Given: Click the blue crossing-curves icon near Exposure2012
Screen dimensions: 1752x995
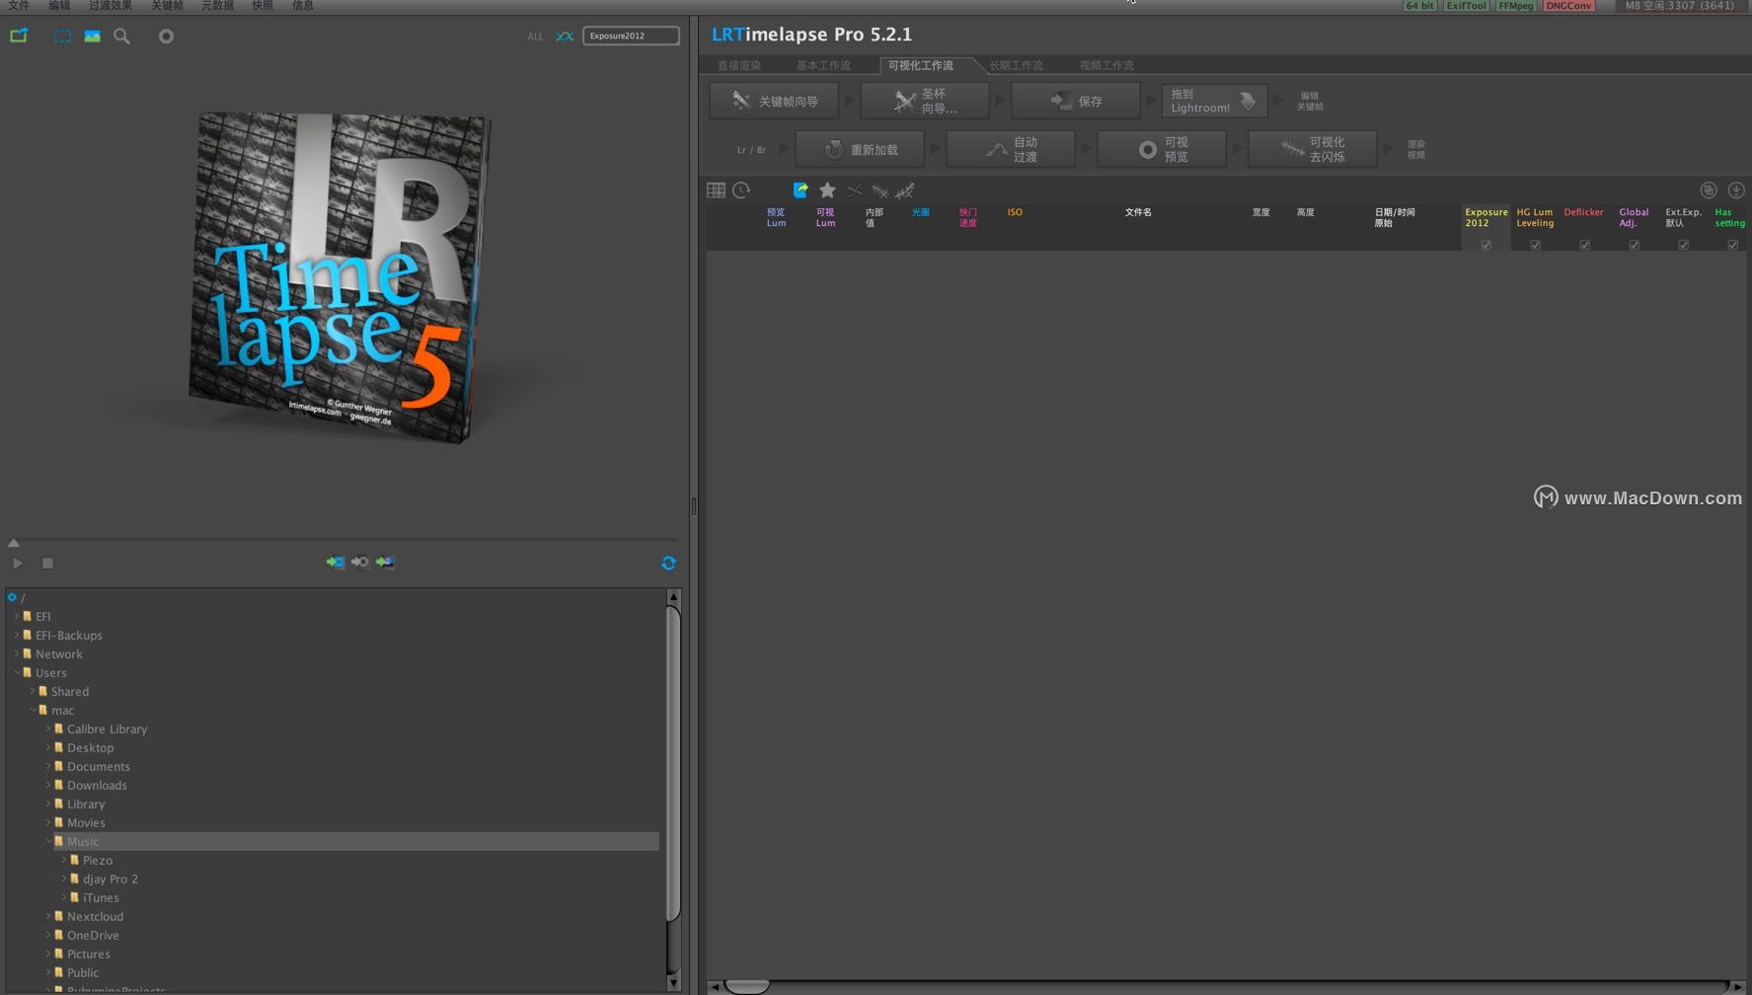Looking at the screenshot, I should (564, 36).
